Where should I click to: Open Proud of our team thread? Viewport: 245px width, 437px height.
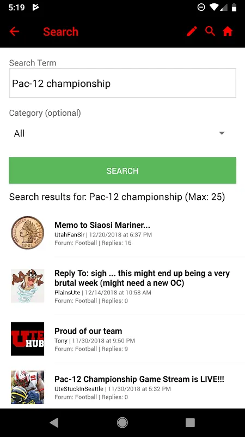coord(88,331)
